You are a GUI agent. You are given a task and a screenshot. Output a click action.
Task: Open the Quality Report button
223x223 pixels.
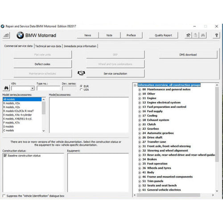pyautogui.click(x=163, y=35)
